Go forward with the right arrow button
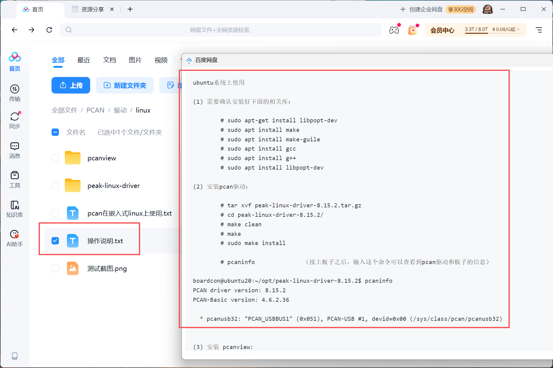Screen dimensions: 553x368 click(32, 30)
